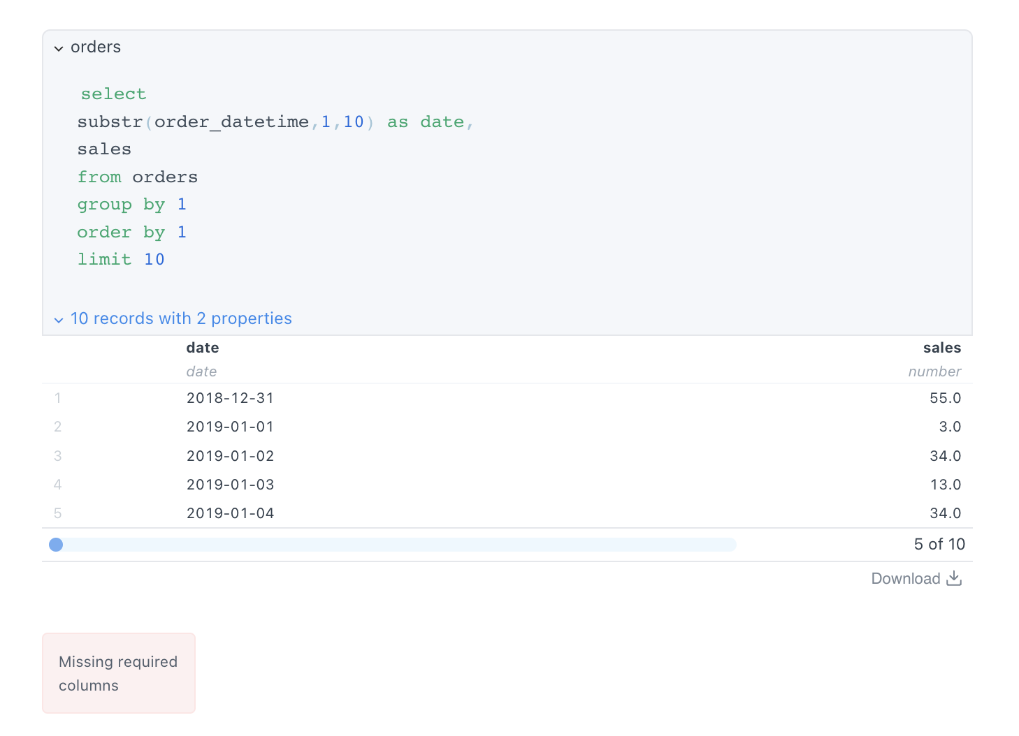This screenshot has width=1019, height=736.
Task: Collapse the orders query block chevron
Action: point(59,48)
